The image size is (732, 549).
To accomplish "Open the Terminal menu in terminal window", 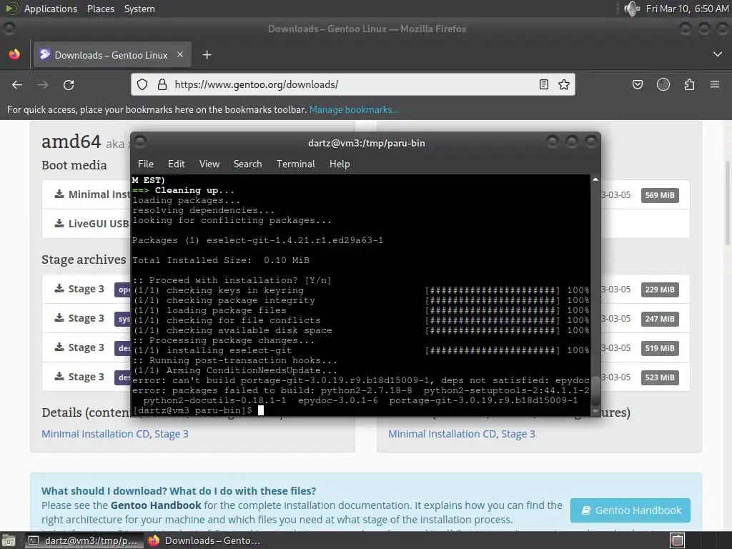I will [x=295, y=164].
